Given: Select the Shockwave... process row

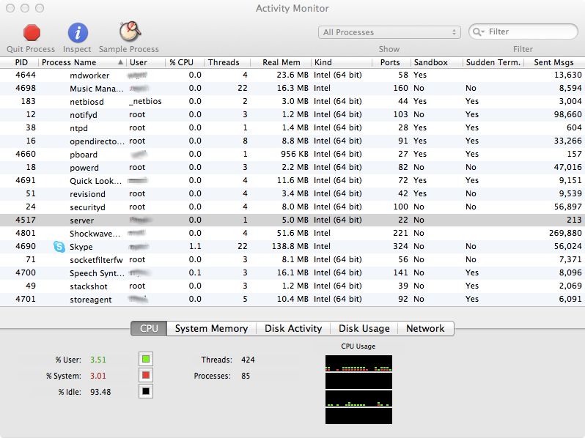Looking at the screenshot, I should click(x=292, y=233).
